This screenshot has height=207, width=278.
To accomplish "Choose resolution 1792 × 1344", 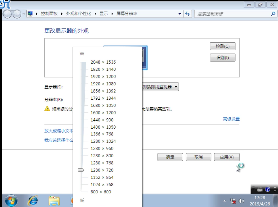I will [x=103, y=98].
